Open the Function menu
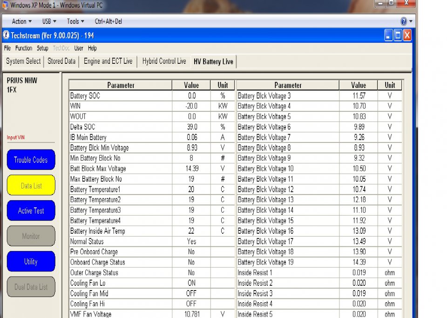The width and height of the screenshot is (447, 318). pyautogui.click(x=24, y=48)
